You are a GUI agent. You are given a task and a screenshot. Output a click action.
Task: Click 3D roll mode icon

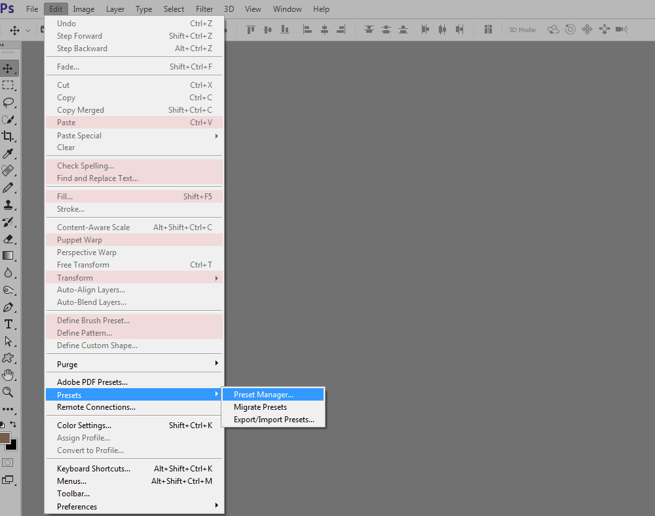pos(571,30)
